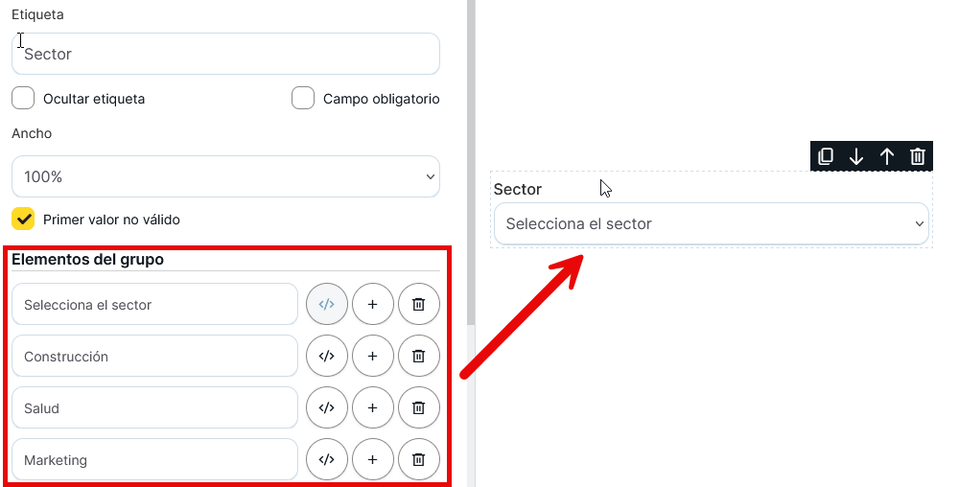Uncheck 'Primer valor no válido' checkbox
This screenshot has width=959, height=487.
coord(23,219)
